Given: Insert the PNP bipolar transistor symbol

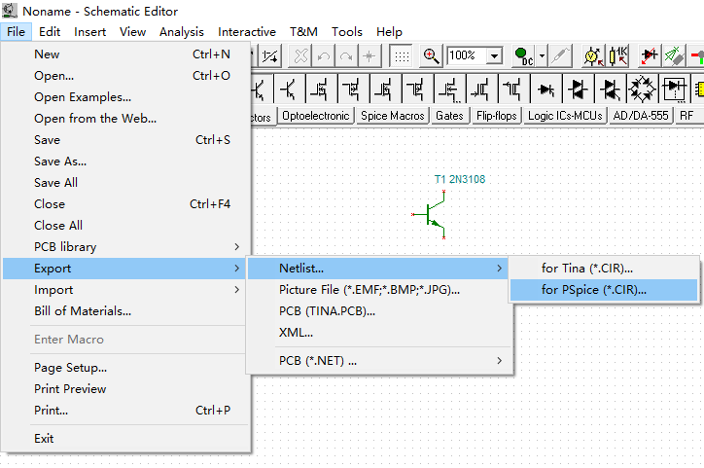Looking at the screenshot, I should tap(289, 89).
